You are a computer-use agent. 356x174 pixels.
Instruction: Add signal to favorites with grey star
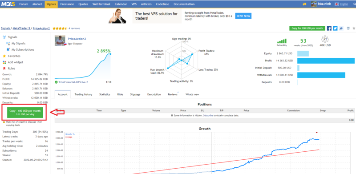pos(354,28)
